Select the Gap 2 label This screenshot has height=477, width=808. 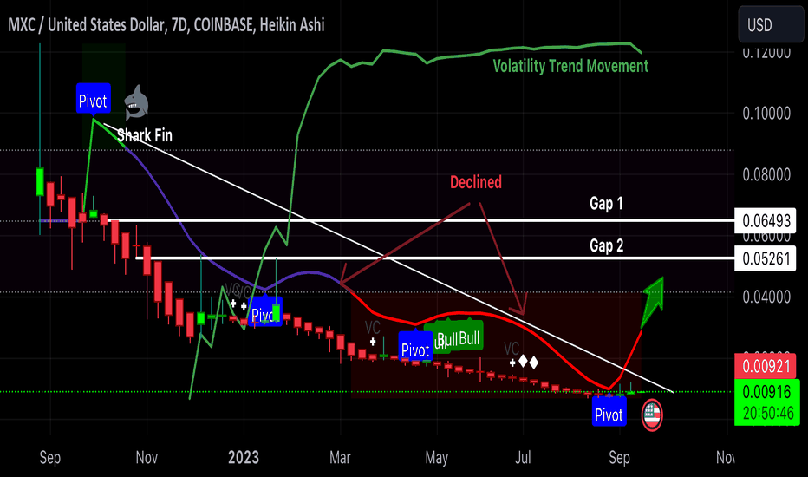tap(607, 245)
